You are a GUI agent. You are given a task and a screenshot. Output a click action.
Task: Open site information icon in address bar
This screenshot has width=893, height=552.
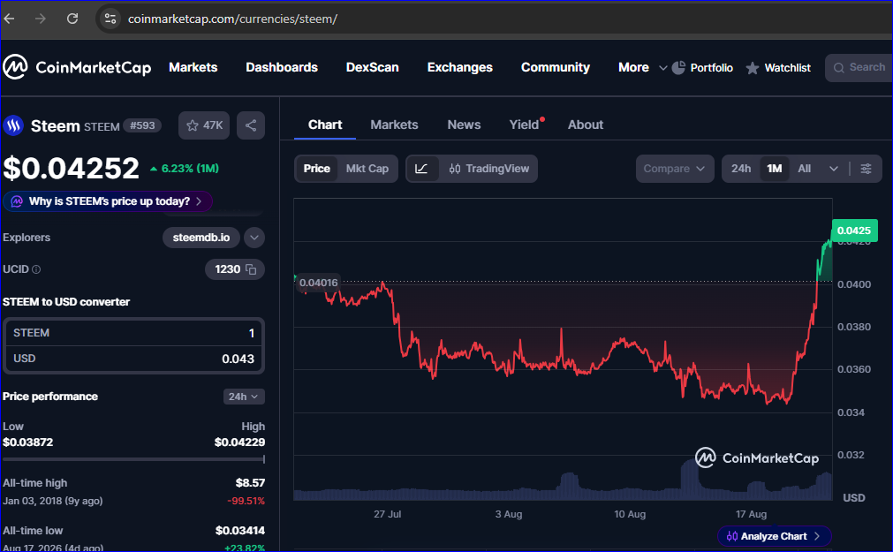click(x=110, y=19)
